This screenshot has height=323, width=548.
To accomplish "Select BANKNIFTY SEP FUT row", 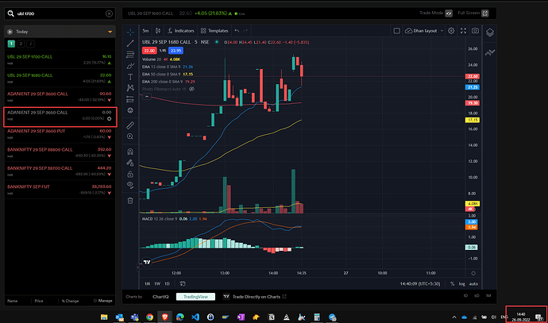I will coord(60,190).
